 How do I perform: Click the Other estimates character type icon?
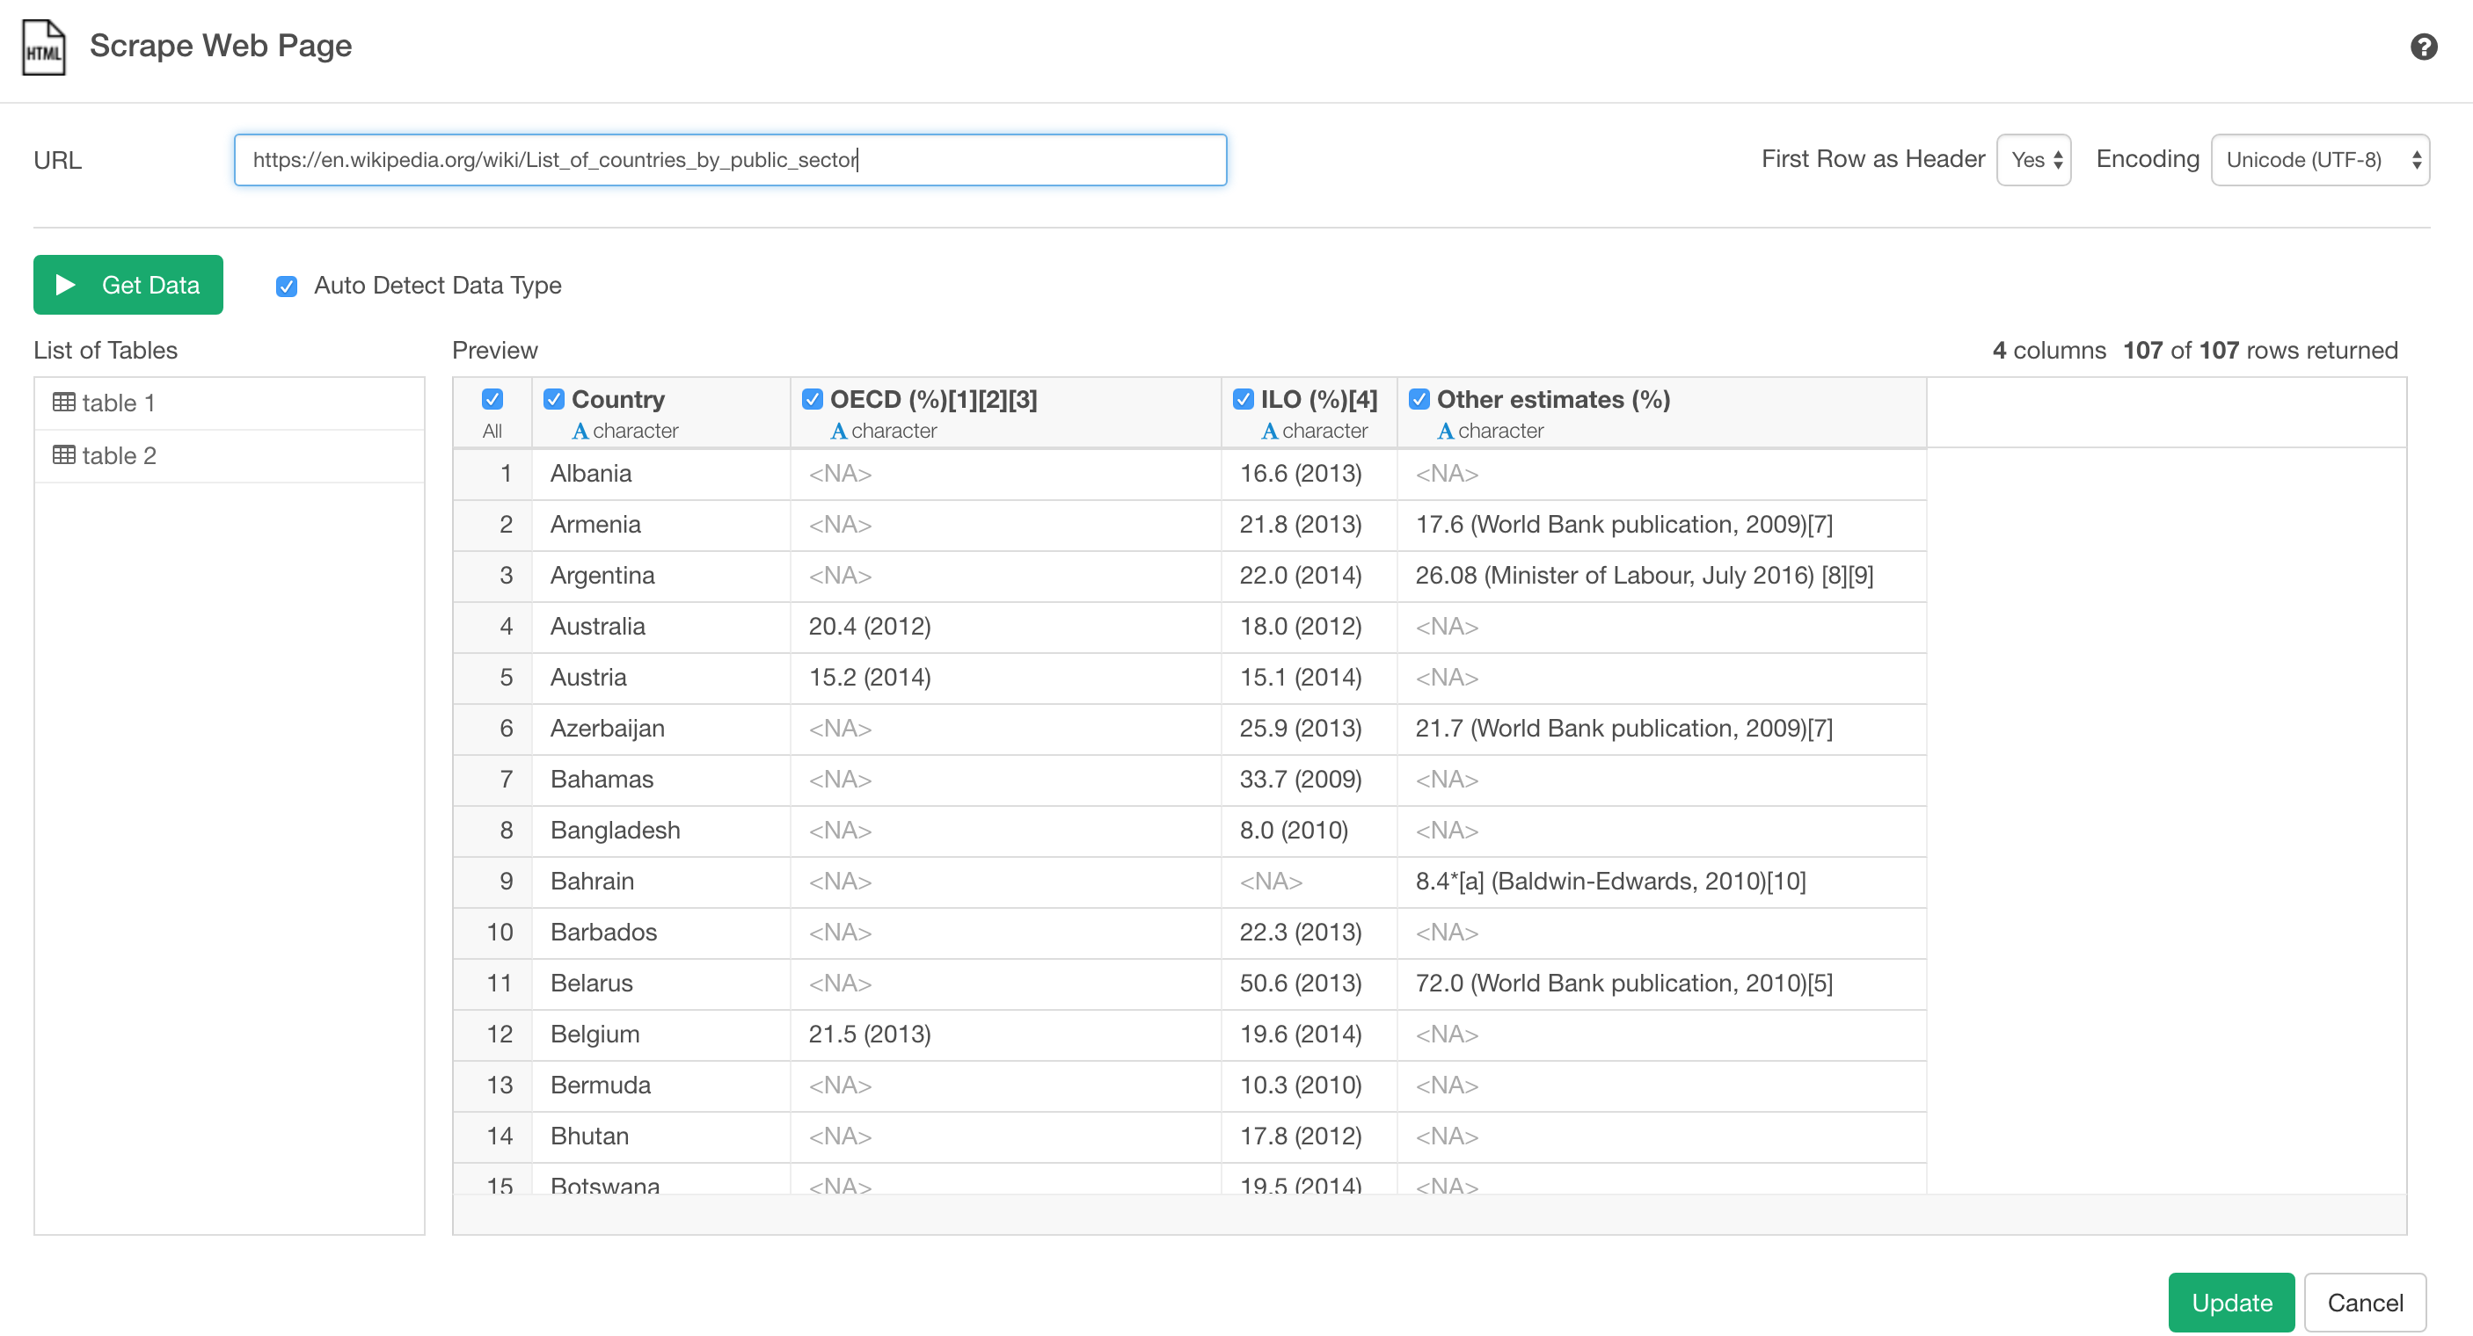point(1445,431)
